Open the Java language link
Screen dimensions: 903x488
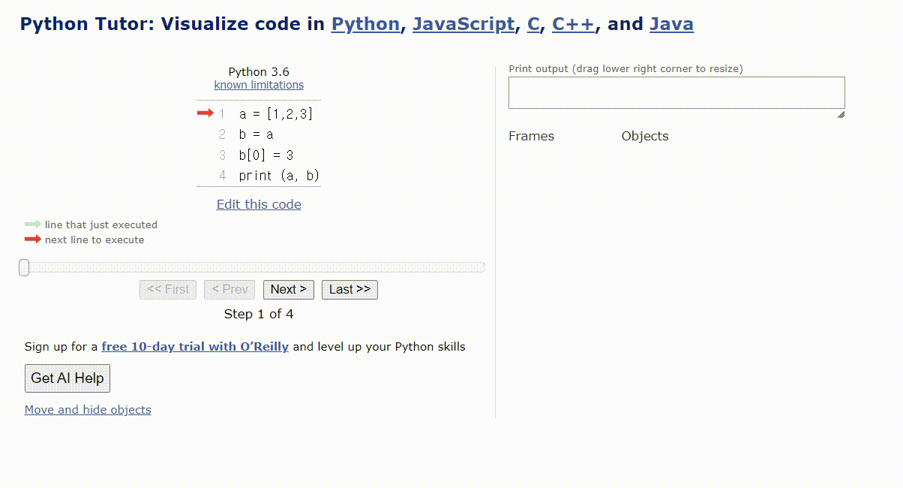pyautogui.click(x=671, y=24)
